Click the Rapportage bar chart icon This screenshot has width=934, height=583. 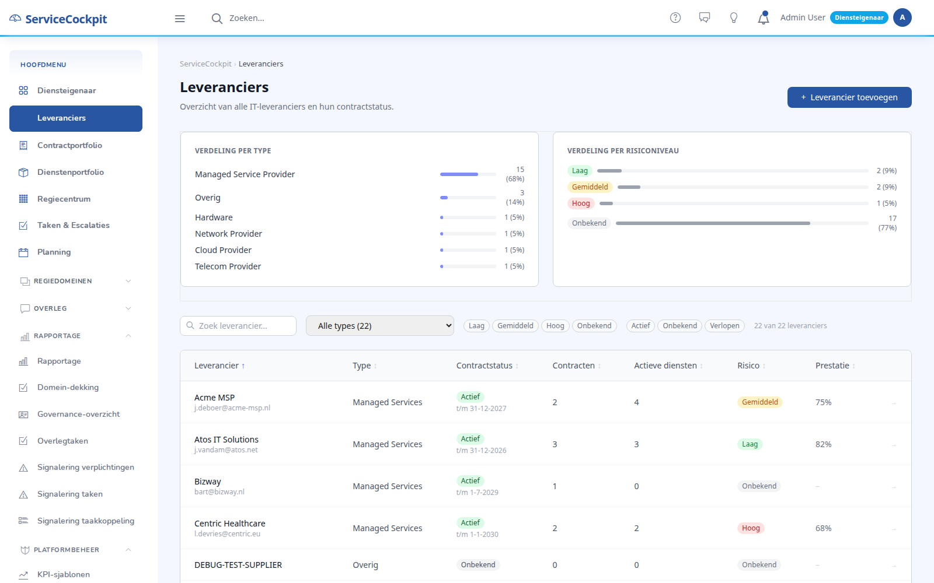click(x=23, y=361)
